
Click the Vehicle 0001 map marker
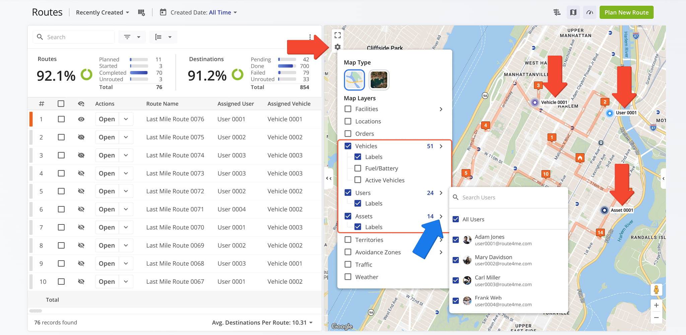(x=535, y=103)
